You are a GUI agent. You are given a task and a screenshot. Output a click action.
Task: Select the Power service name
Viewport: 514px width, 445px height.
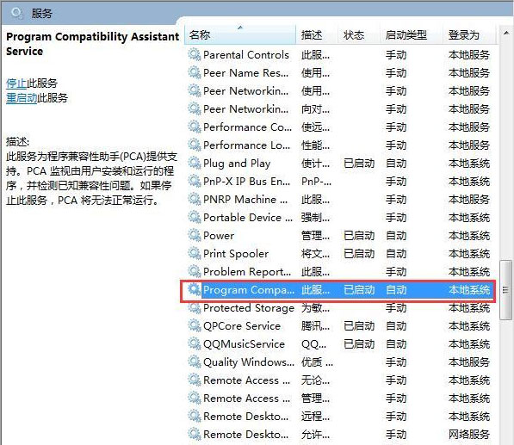click(x=219, y=236)
